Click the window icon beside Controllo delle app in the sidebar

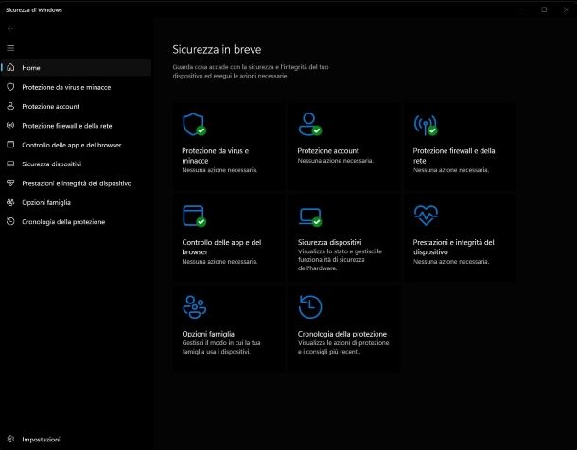pyautogui.click(x=10, y=145)
